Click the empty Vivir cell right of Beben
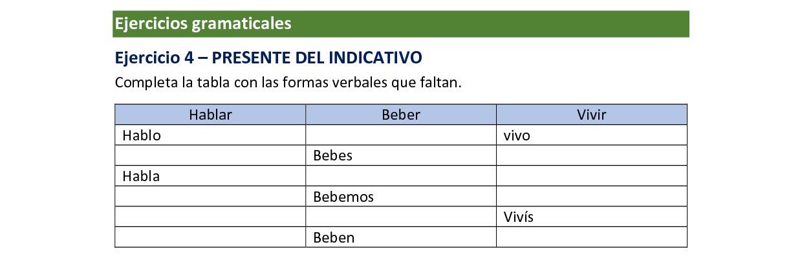This screenshot has height=262, width=802. coord(591,237)
